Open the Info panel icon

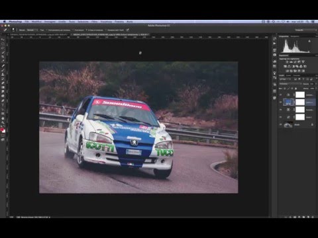coord(274,55)
